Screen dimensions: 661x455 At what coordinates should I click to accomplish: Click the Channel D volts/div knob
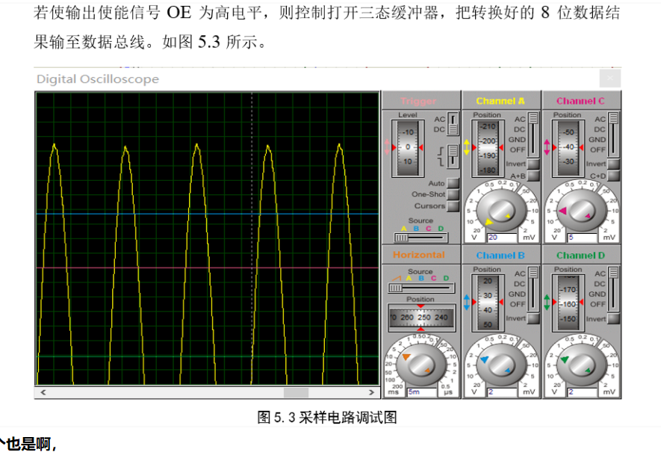pos(581,365)
